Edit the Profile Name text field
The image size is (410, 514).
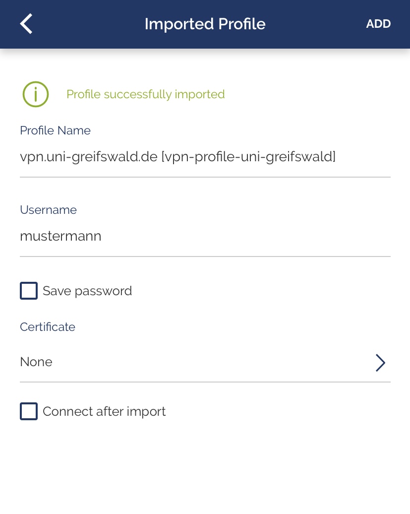177,157
